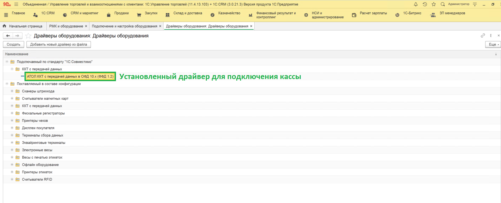Collapse the Подключаемый по стандарту group
This screenshot has width=501, height=203.
[7, 62]
